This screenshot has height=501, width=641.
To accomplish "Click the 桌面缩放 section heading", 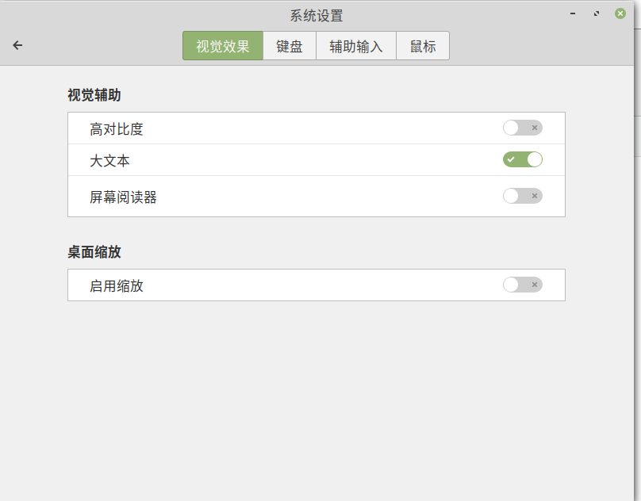I will coord(94,252).
